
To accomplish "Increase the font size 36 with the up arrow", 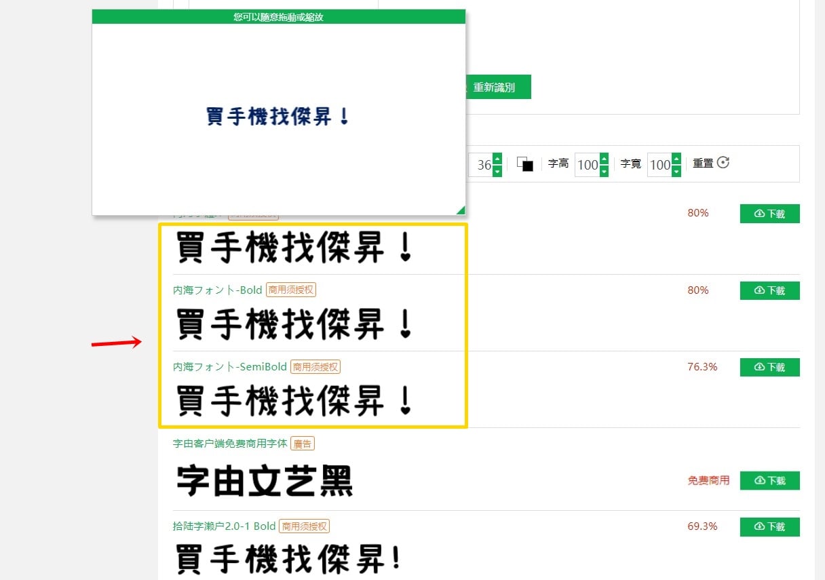I will [497, 159].
